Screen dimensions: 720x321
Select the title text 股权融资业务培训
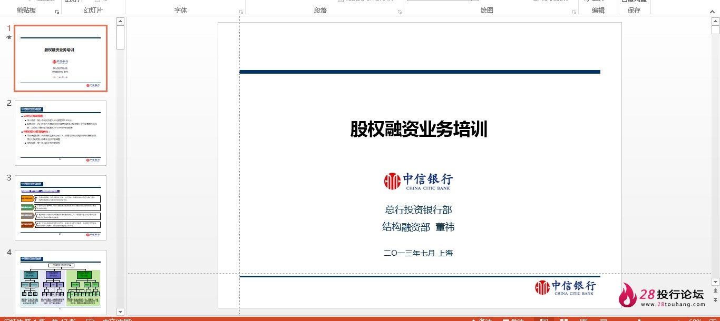pos(419,129)
